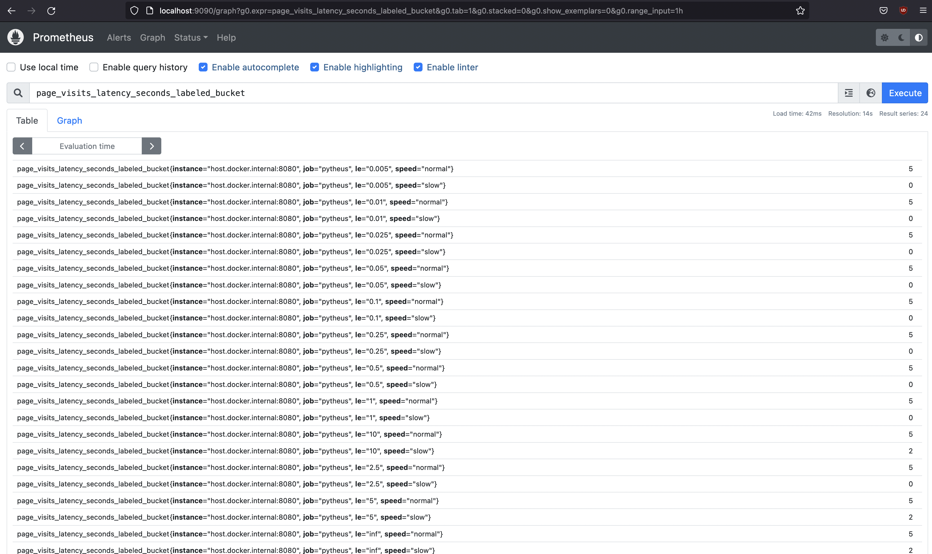Screen dimensions: 932x554
Task: Select row le="5" speed="normal"
Action: pyautogui.click(x=467, y=501)
